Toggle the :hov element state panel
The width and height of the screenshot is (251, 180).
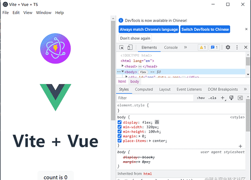pyautogui.click(x=200, y=98)
